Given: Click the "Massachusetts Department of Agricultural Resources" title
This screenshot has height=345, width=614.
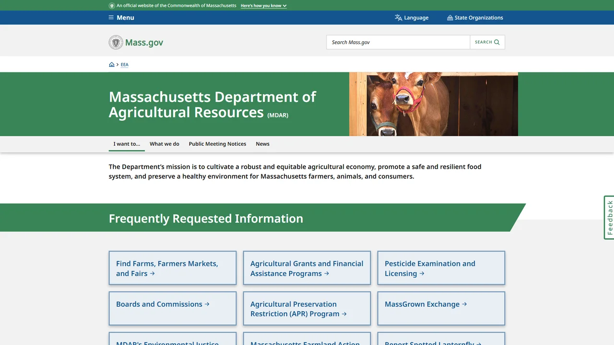Looking at the screenshot, I should 212,104.
